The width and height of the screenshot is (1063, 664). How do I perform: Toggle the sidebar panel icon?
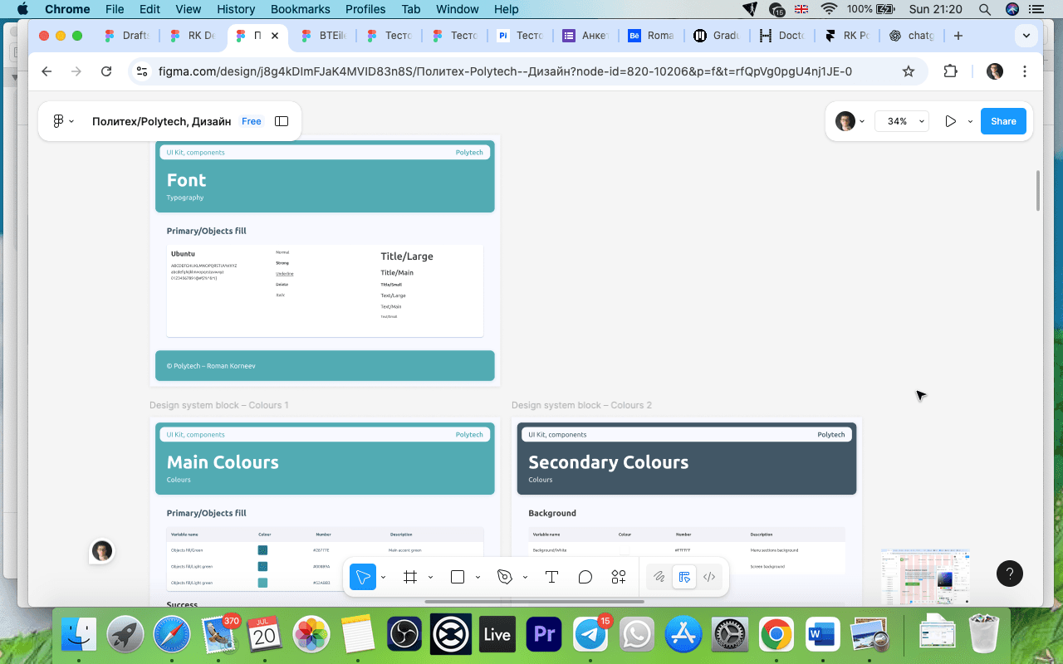coord(282,121)
